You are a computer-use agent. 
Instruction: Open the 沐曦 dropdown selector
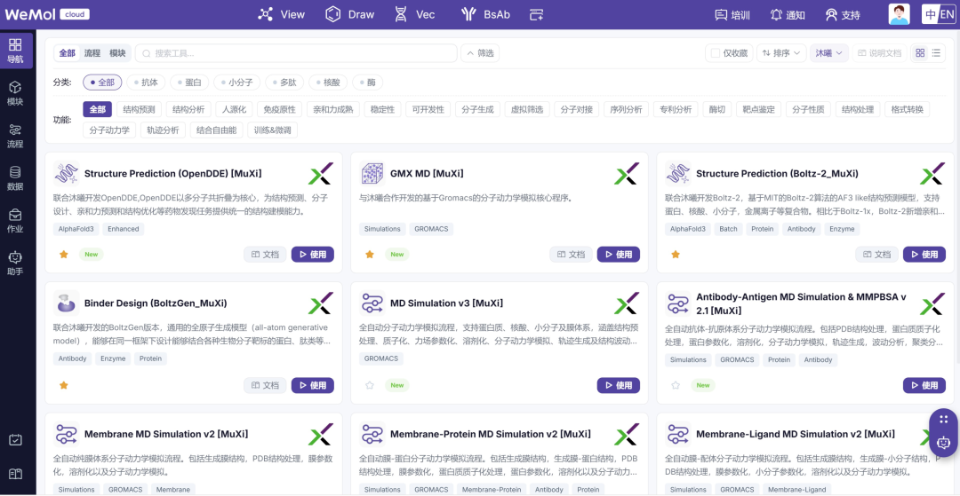pyautogui.click(x=829, y=53)
